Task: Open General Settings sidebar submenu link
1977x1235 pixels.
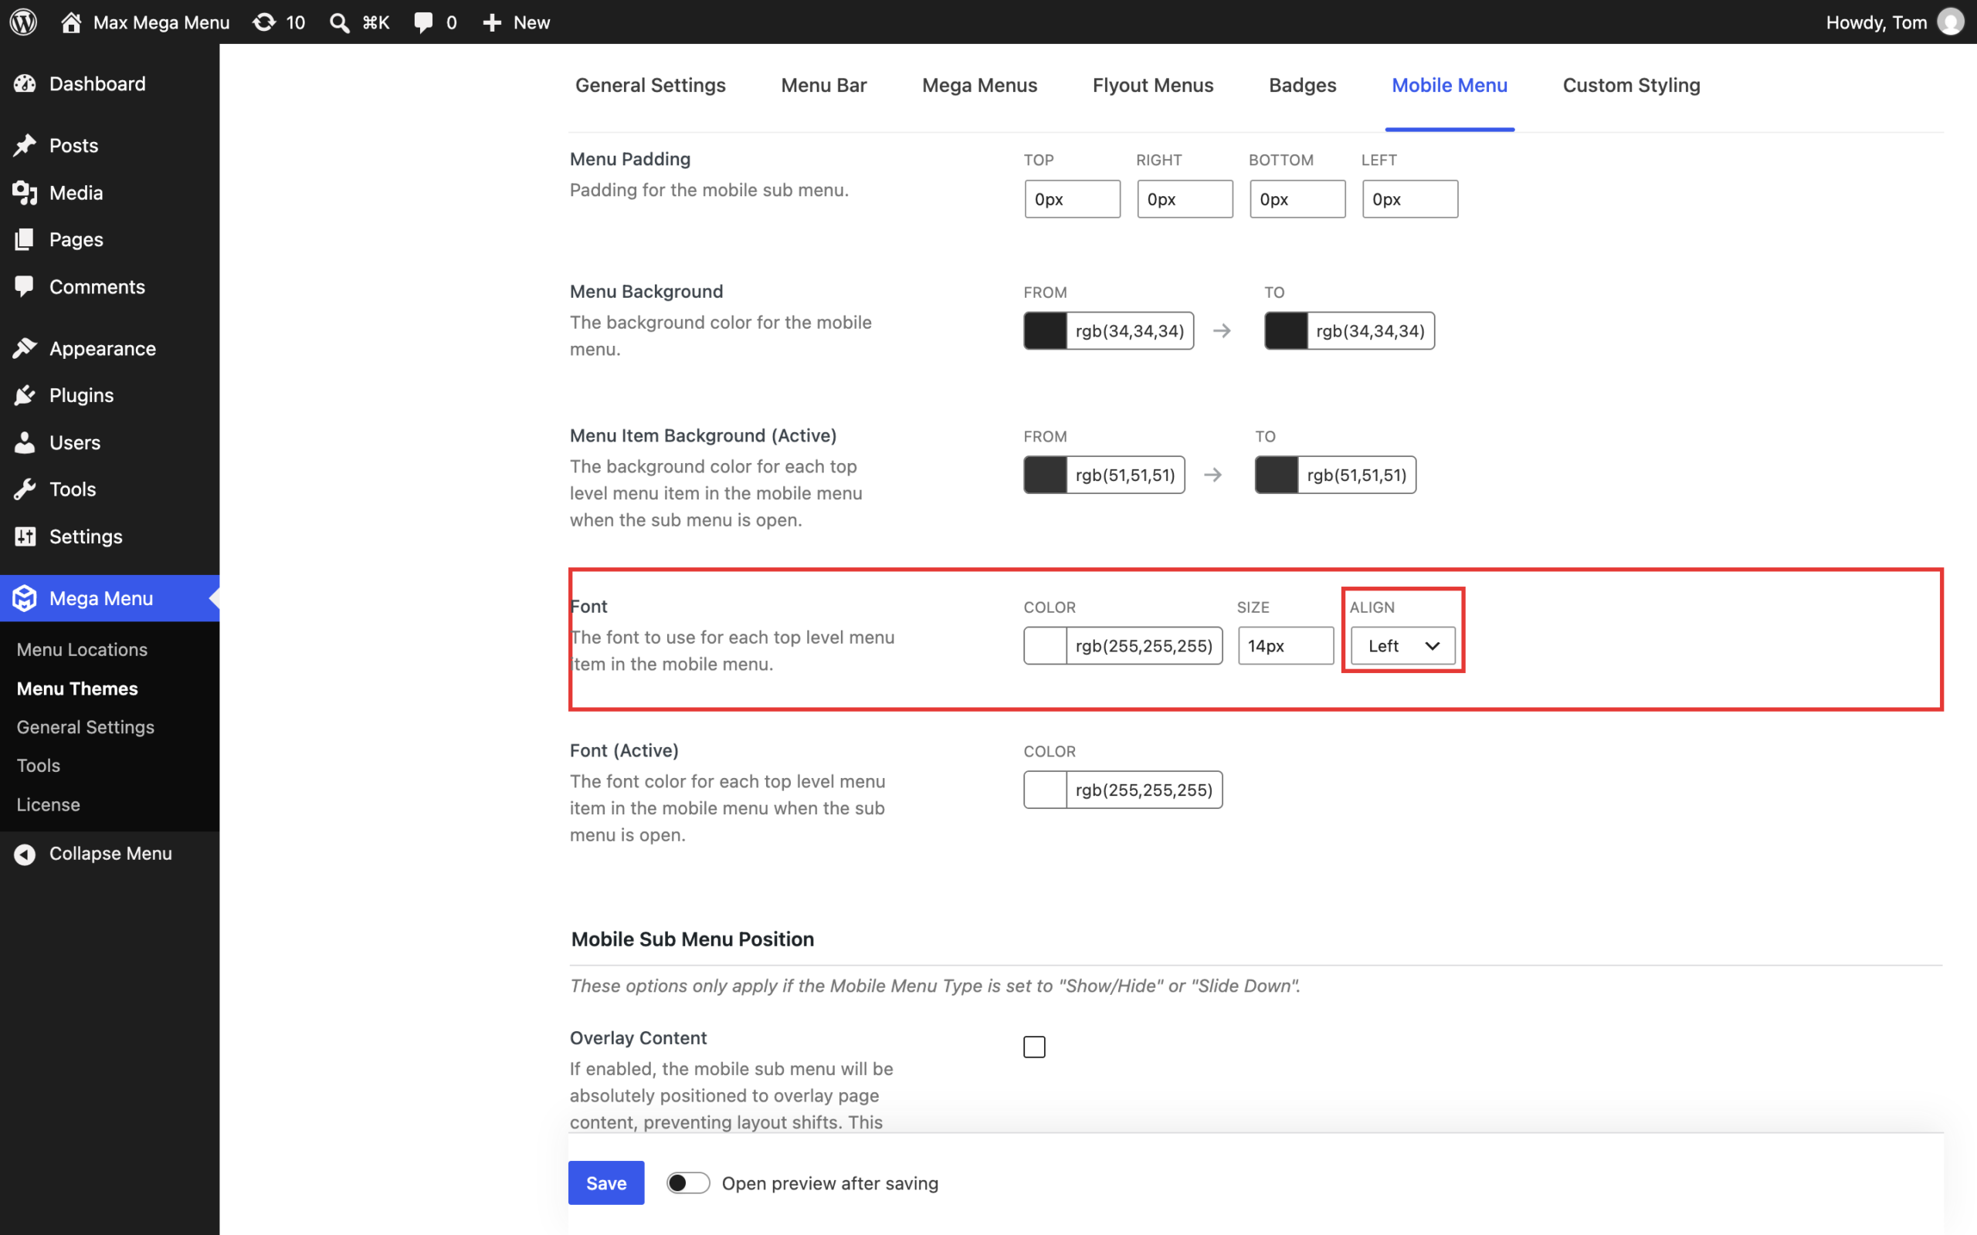Action: click(x=85, y=727)
